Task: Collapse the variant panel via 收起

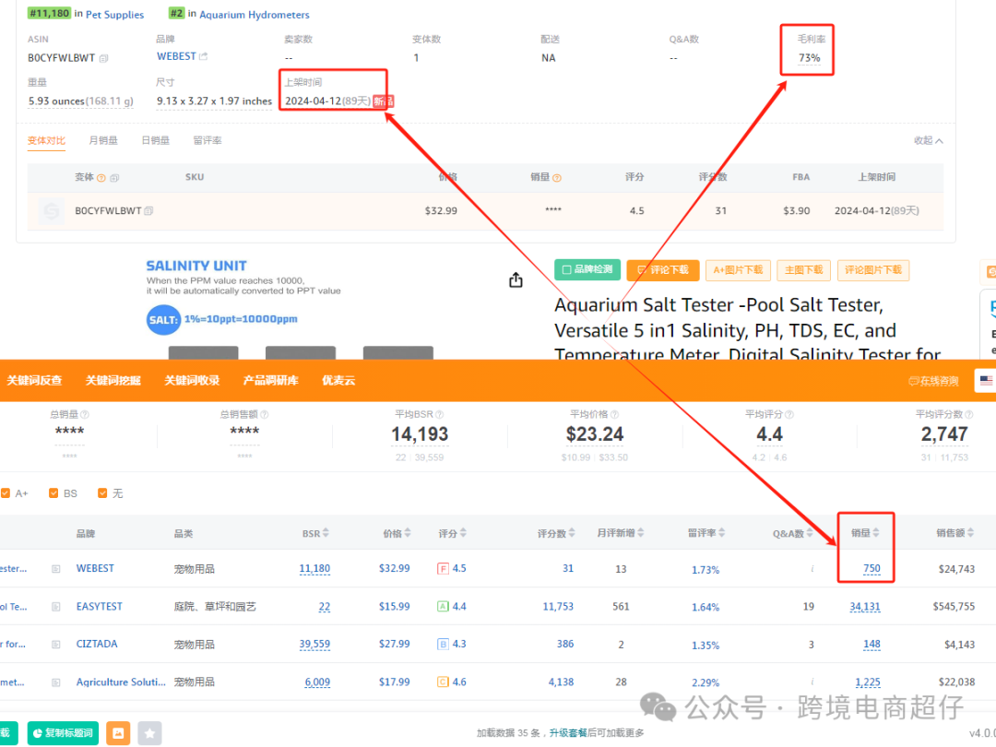Action: [x=929, y=141]
